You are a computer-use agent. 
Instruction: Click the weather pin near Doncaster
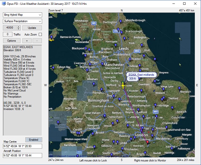click(x=130, y=59)
